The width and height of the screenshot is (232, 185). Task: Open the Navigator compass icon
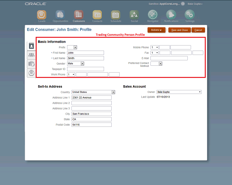(x=153, y=14)
